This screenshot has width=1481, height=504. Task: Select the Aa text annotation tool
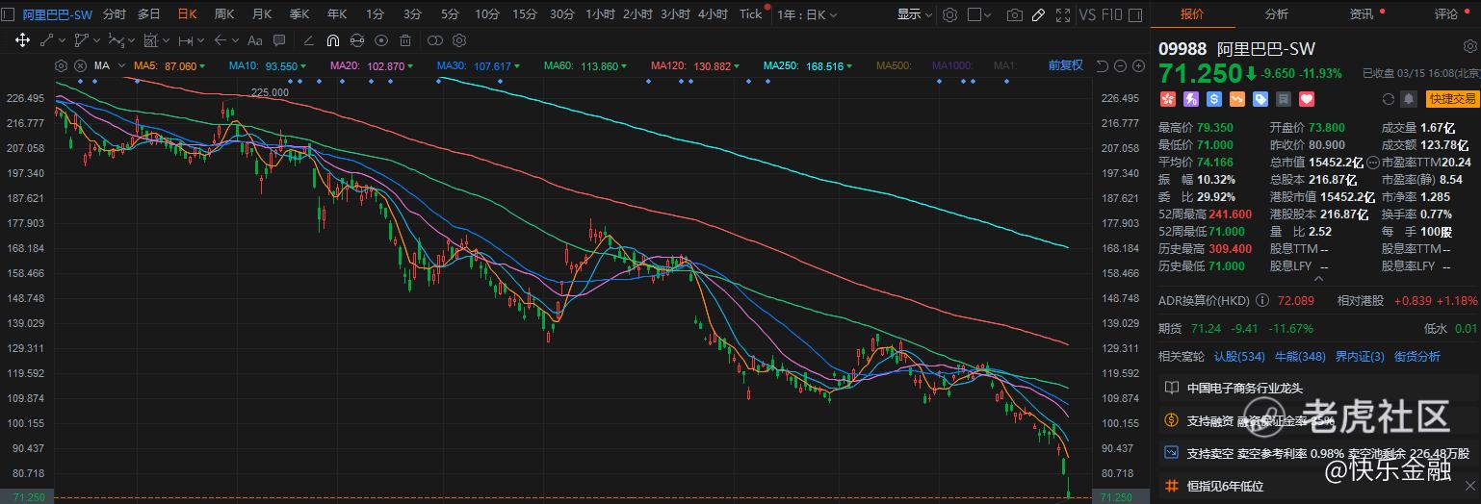[254, 40]
